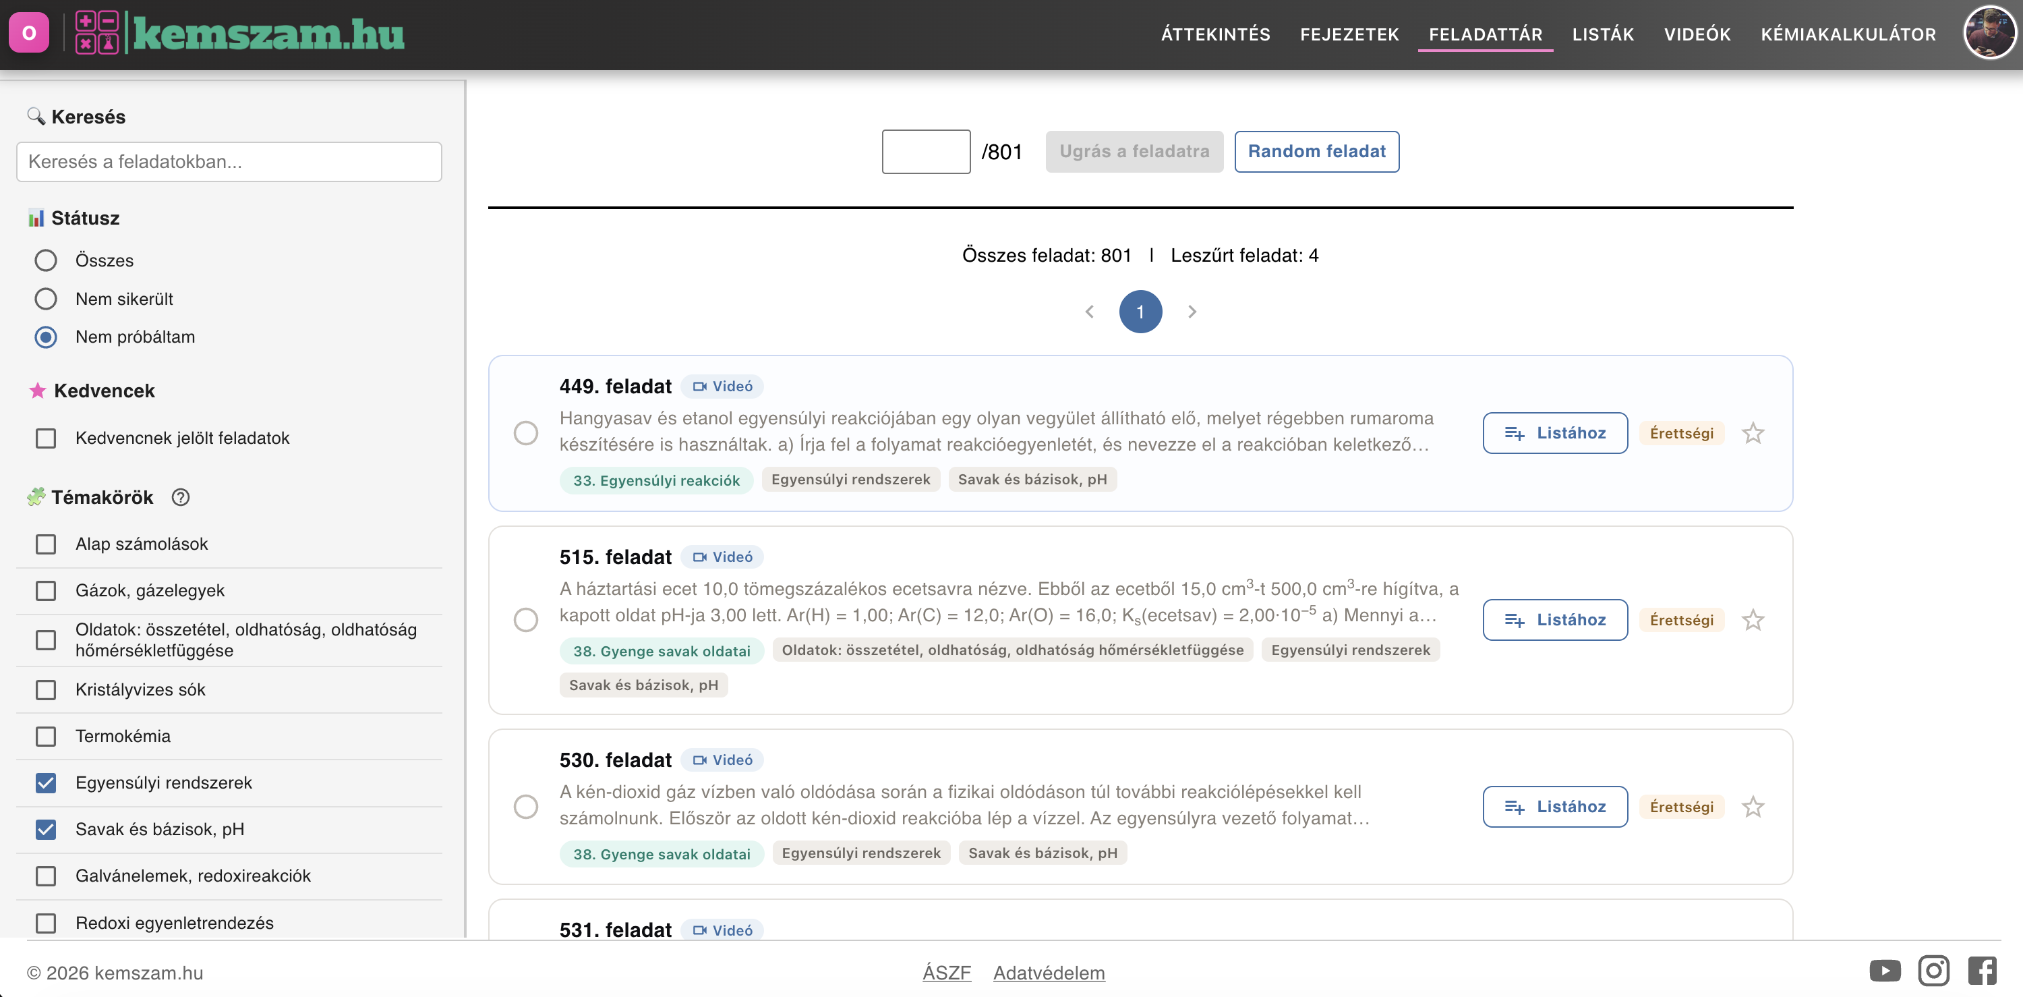Image resolution: width=2023 pixels, height=997 pixels.
Task: Check Kedvencnek jelölt feladatok
Action: [x=46, y=438]
